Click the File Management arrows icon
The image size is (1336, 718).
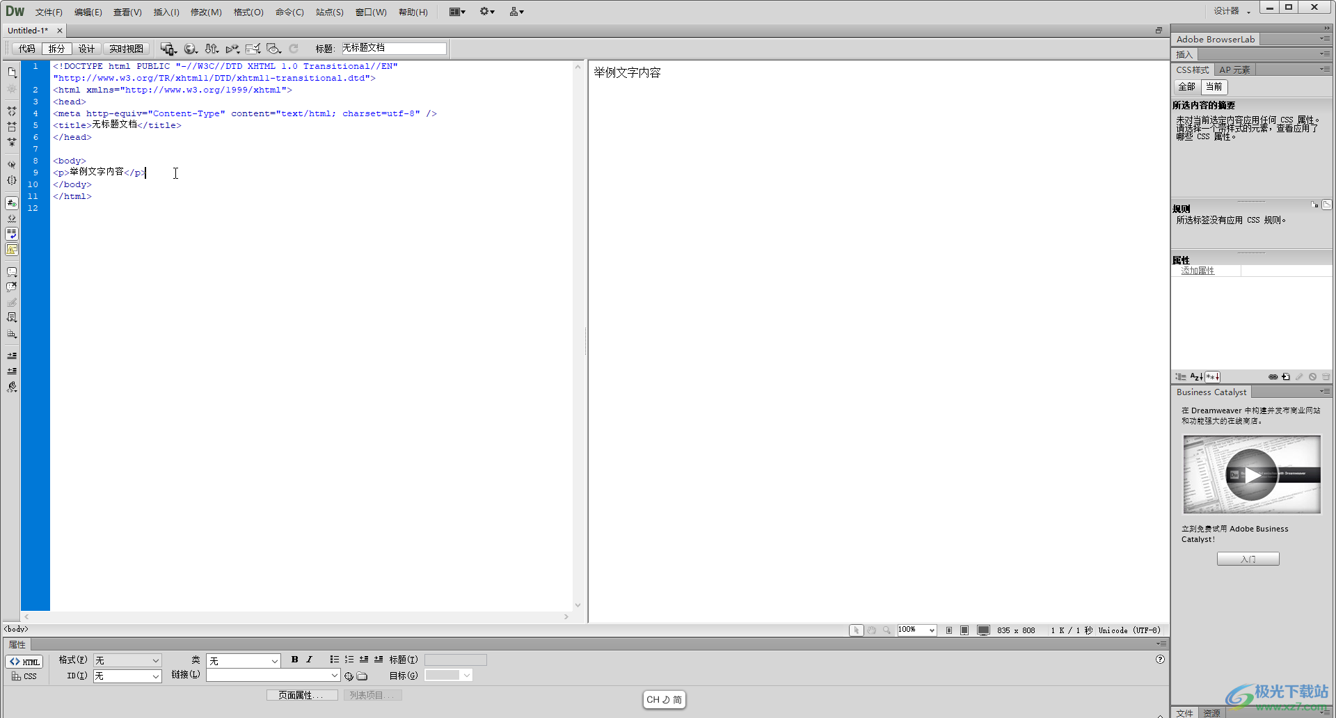212,49
